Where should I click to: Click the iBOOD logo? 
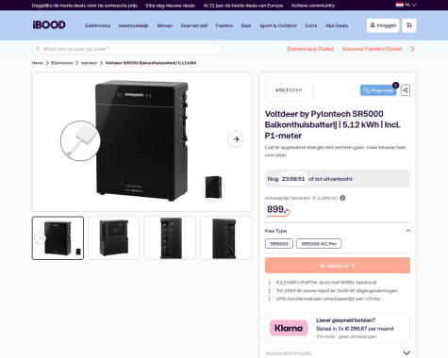click(x=49, y=24)
